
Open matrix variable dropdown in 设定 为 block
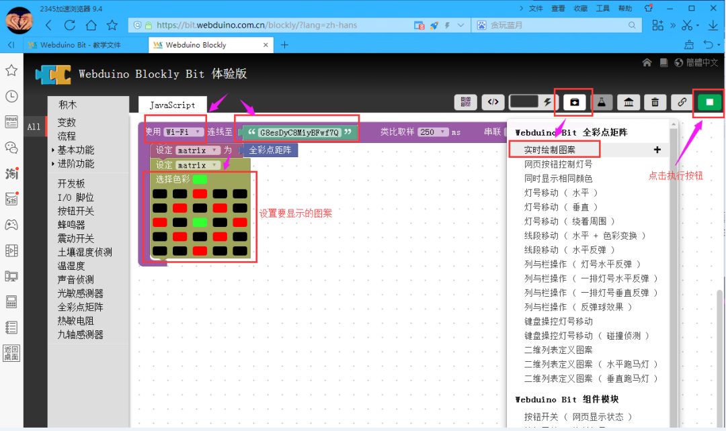(x=198, y=150)
